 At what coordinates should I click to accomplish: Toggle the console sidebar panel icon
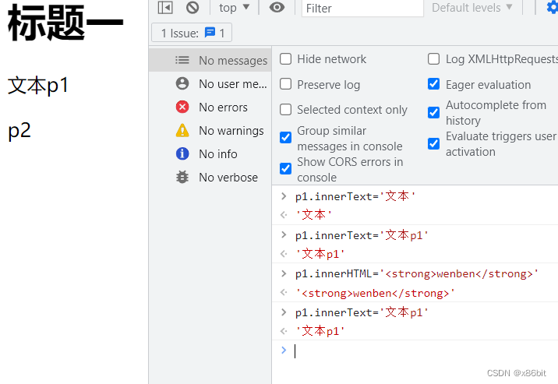(x=165, y=7)
